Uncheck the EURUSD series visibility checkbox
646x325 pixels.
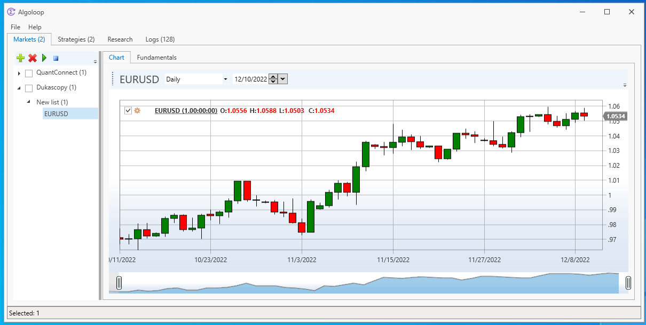pos(128,110)
